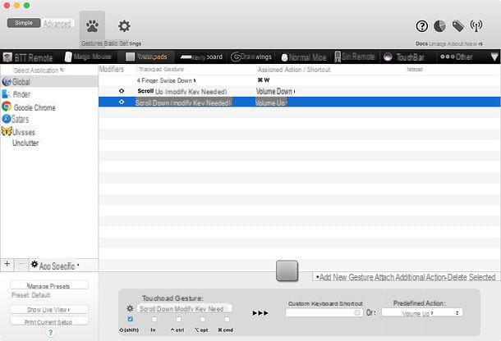Add a new application with plus button
The height and width of the screenshot is (341, 501).
[x=7, y=264]
